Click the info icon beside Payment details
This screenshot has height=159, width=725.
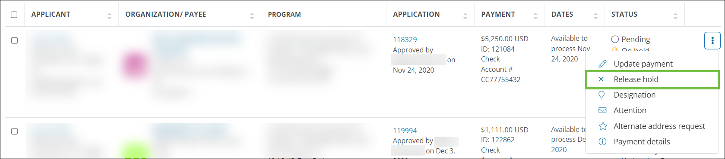coord(602,141)
